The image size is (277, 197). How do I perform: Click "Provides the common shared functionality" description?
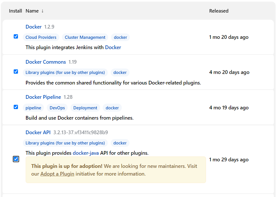[x=113, y=83]
